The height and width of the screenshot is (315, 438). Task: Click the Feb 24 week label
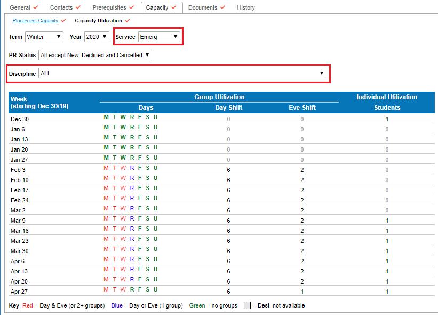[x=20, y=200]
